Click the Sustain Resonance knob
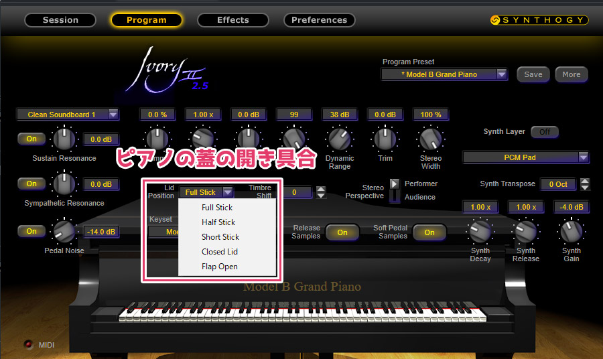 (64, 139)
